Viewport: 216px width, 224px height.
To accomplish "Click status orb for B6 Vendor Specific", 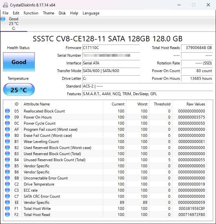I will click(7, 172).
